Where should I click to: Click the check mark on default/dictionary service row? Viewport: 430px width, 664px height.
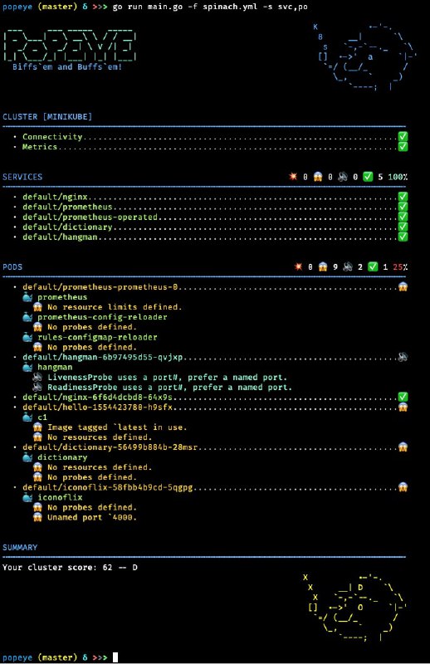coord(403,227)
